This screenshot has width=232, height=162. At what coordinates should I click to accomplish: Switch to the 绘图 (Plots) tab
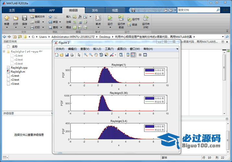coord(32,10)
